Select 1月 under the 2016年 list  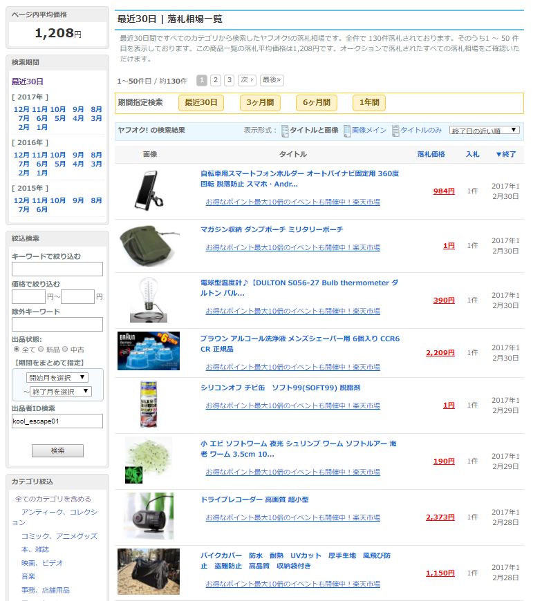tap(42, 173)
